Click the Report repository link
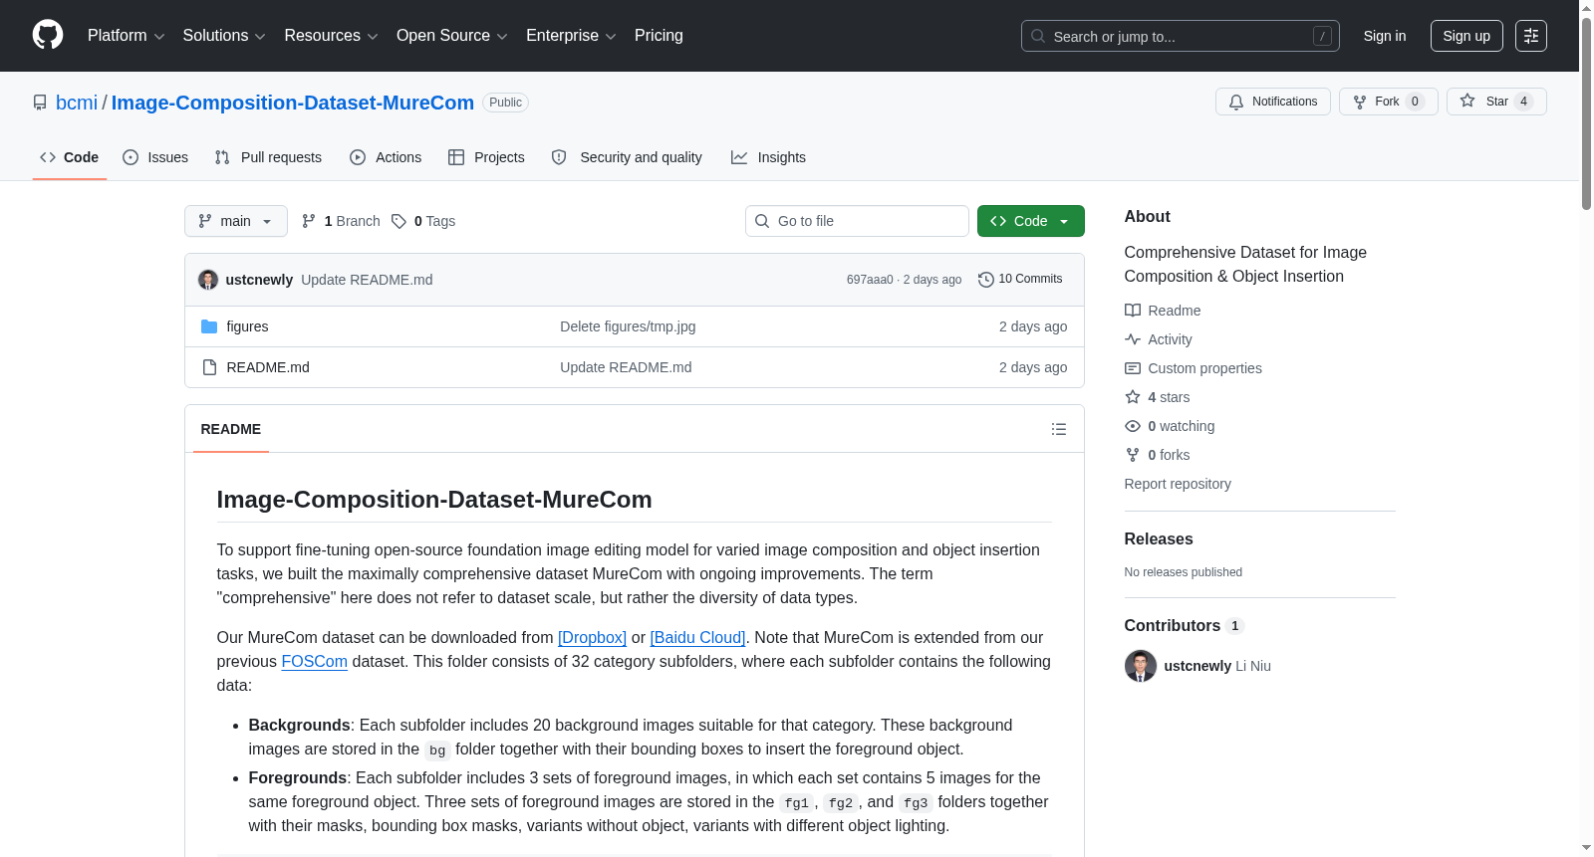The image size is (1594, 857). pos(1178,484)
